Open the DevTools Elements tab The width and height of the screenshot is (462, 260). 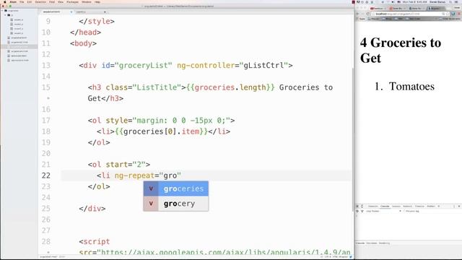[x=372, y=207]
